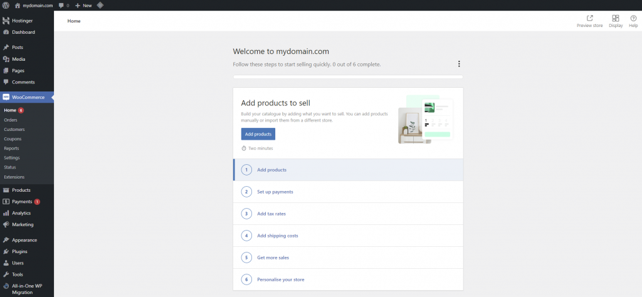Click the blue Add products button
Screen dimensions: 642x297
pos(258,134)
